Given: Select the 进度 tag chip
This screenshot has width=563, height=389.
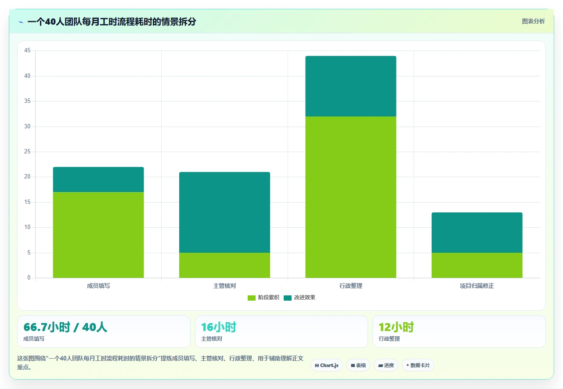Looking at the screenshot, I should (x=386, y=365).
